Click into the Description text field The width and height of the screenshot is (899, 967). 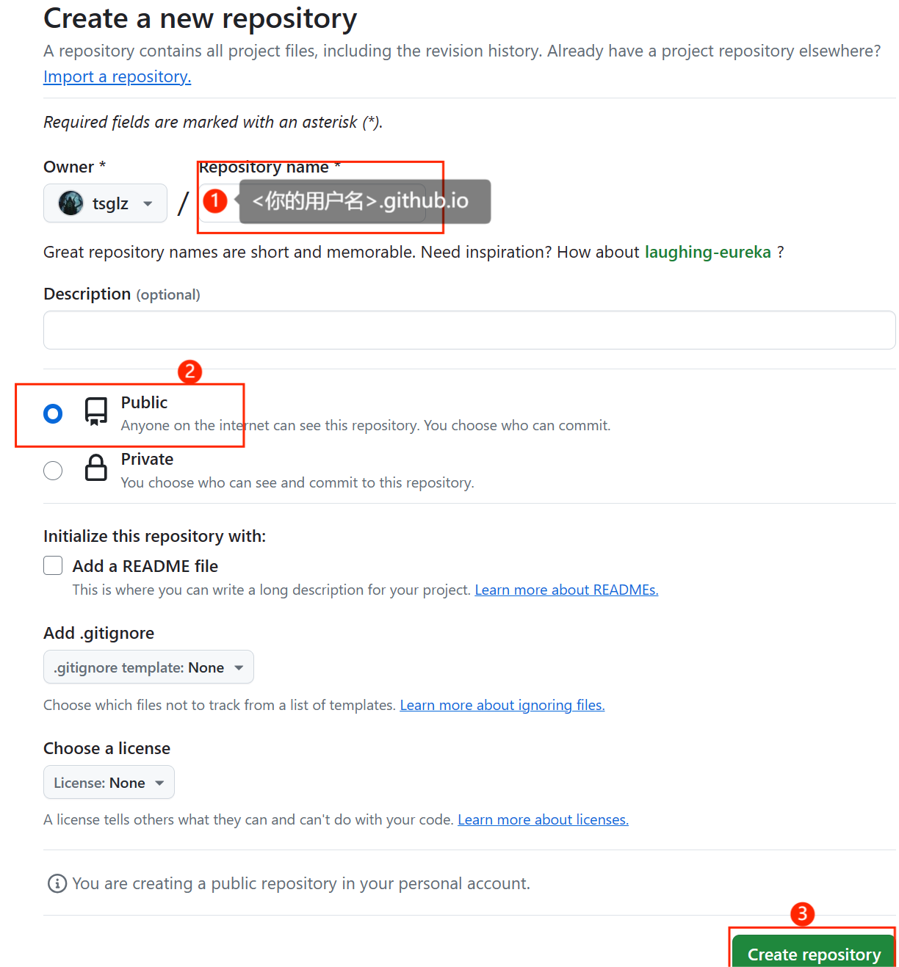469,330
